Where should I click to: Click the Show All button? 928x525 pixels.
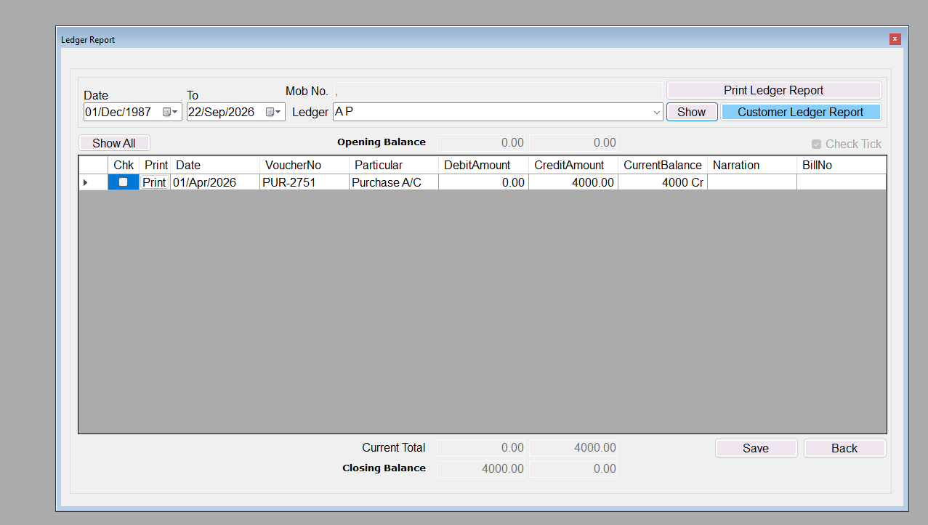point(114,143)
